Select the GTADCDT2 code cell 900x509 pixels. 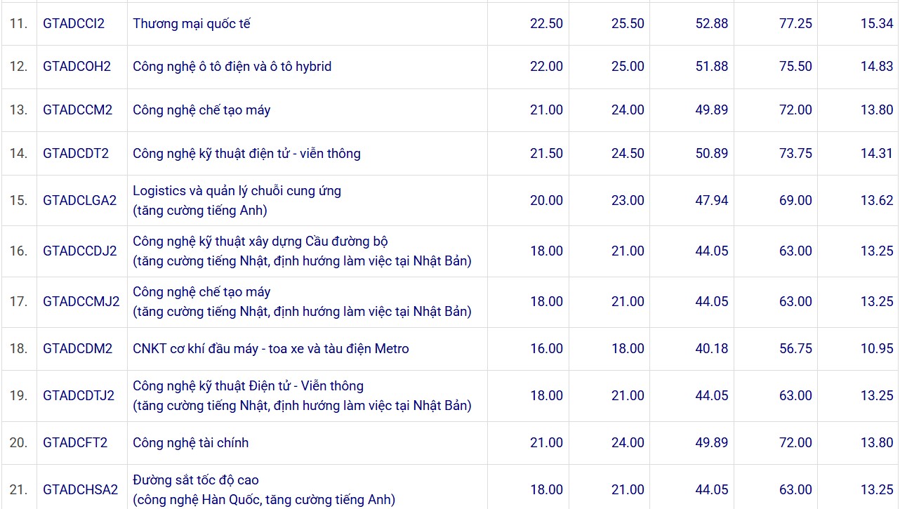pos(76,153)
